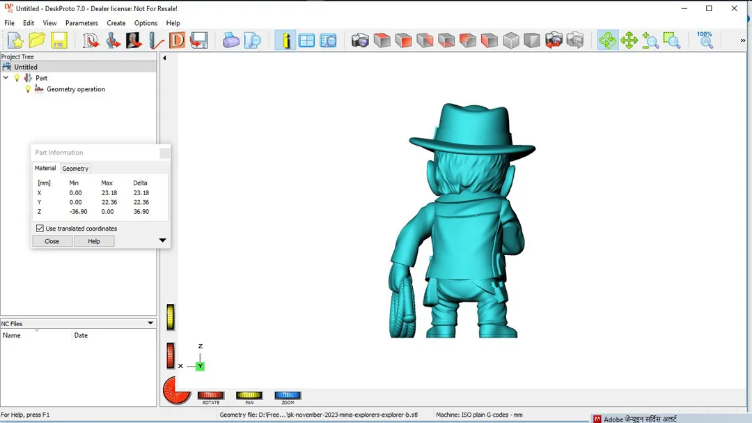This screenshot has width=752, height=423.
Task: Click the Load vector file icon
Action: 91,40
